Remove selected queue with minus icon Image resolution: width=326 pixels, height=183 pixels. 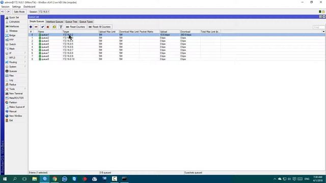[36, 27]
